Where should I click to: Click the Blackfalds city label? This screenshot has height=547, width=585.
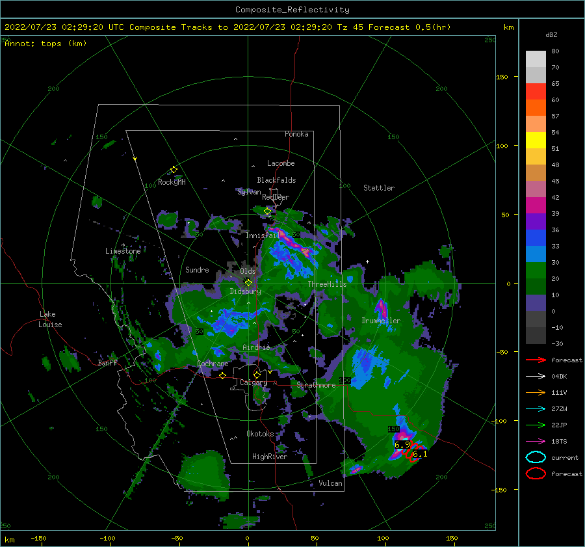click(276, 180)
